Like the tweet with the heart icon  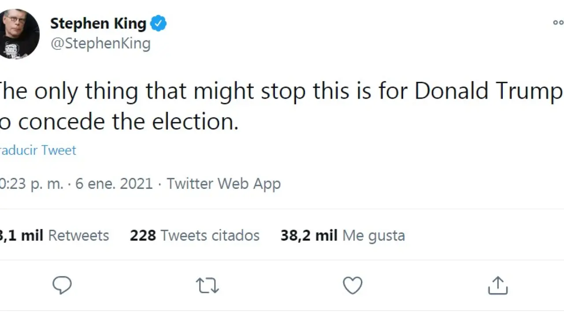coord(352,285)
